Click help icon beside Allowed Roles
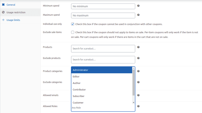The image size is (202, 113). 138,106
